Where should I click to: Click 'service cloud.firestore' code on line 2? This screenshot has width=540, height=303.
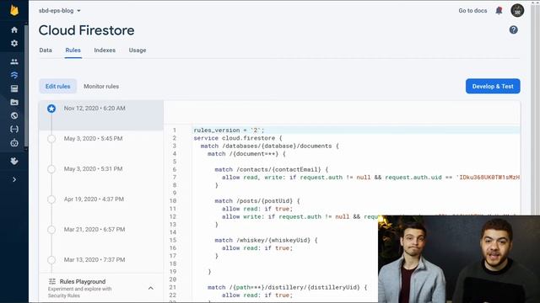tap(238, 138)
